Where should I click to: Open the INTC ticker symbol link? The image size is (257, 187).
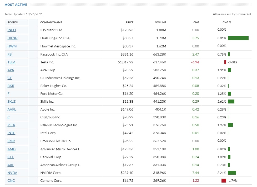coord(11,133)
